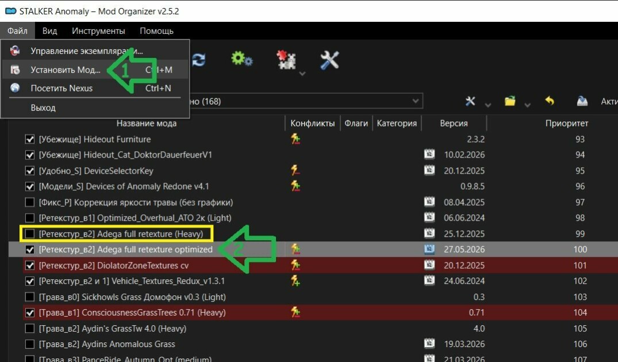Select the Vehicle_Textures_Redux_v1.3.1 row
This screenshot has height=362, width=618.
coord(313,281)
